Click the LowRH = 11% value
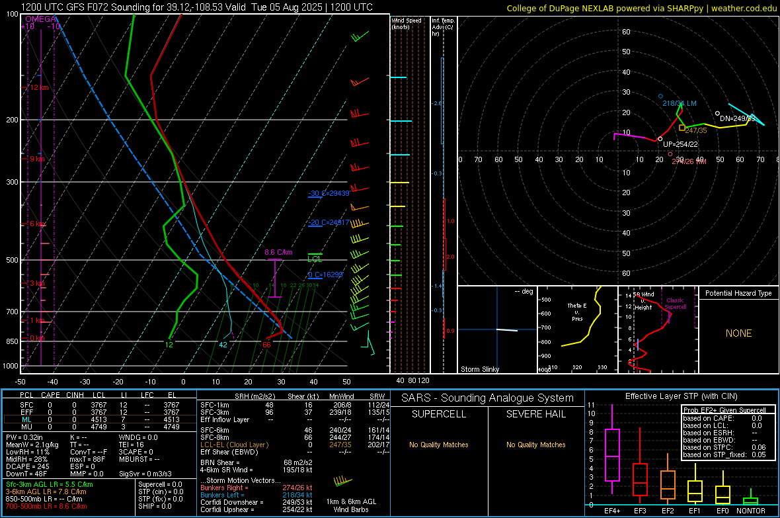 point(28,452)
